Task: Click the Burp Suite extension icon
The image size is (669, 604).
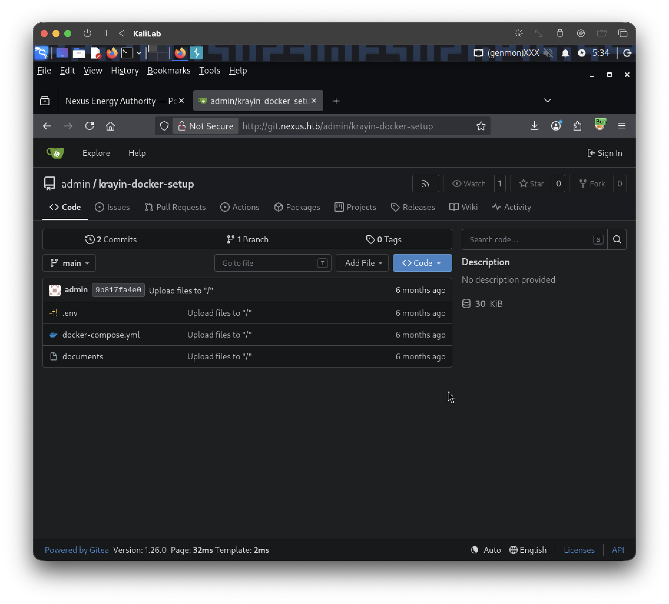Action: tap(600, 125)
